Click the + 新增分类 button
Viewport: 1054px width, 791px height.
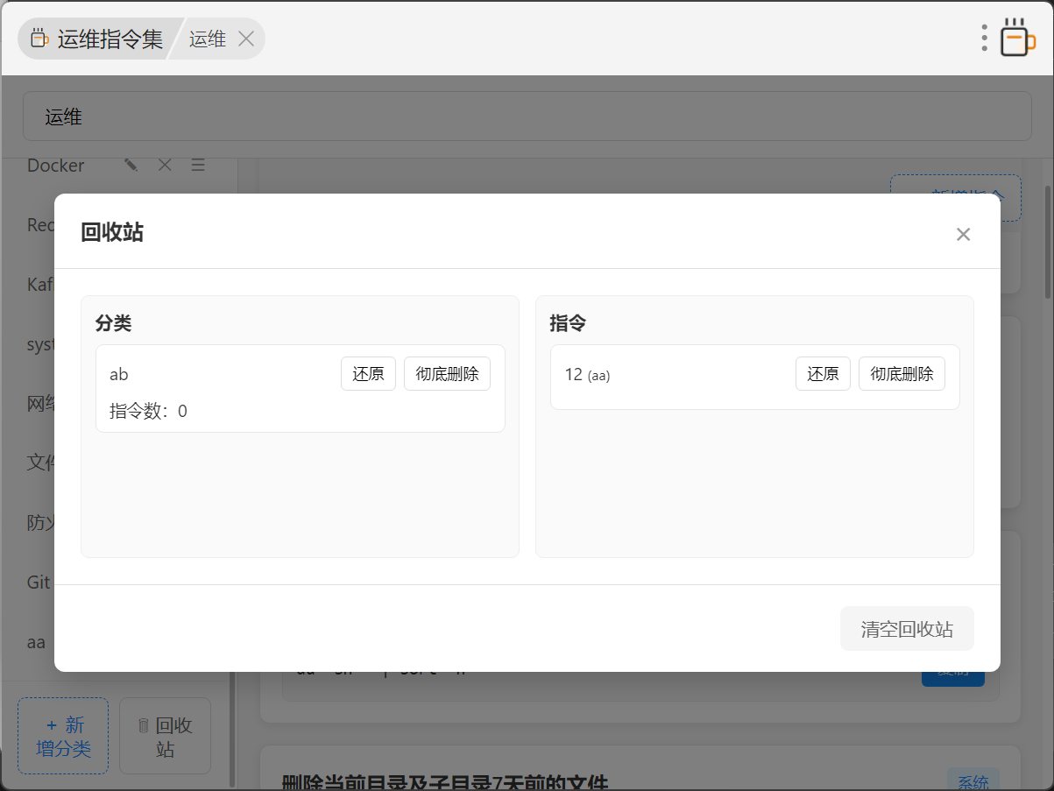(63, 737)
